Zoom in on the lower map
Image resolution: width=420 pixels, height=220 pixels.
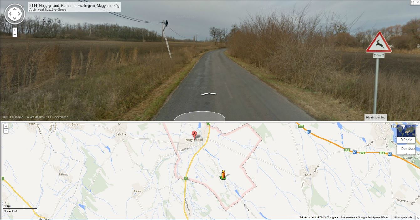pyautogui.click(x=6, y=126)
